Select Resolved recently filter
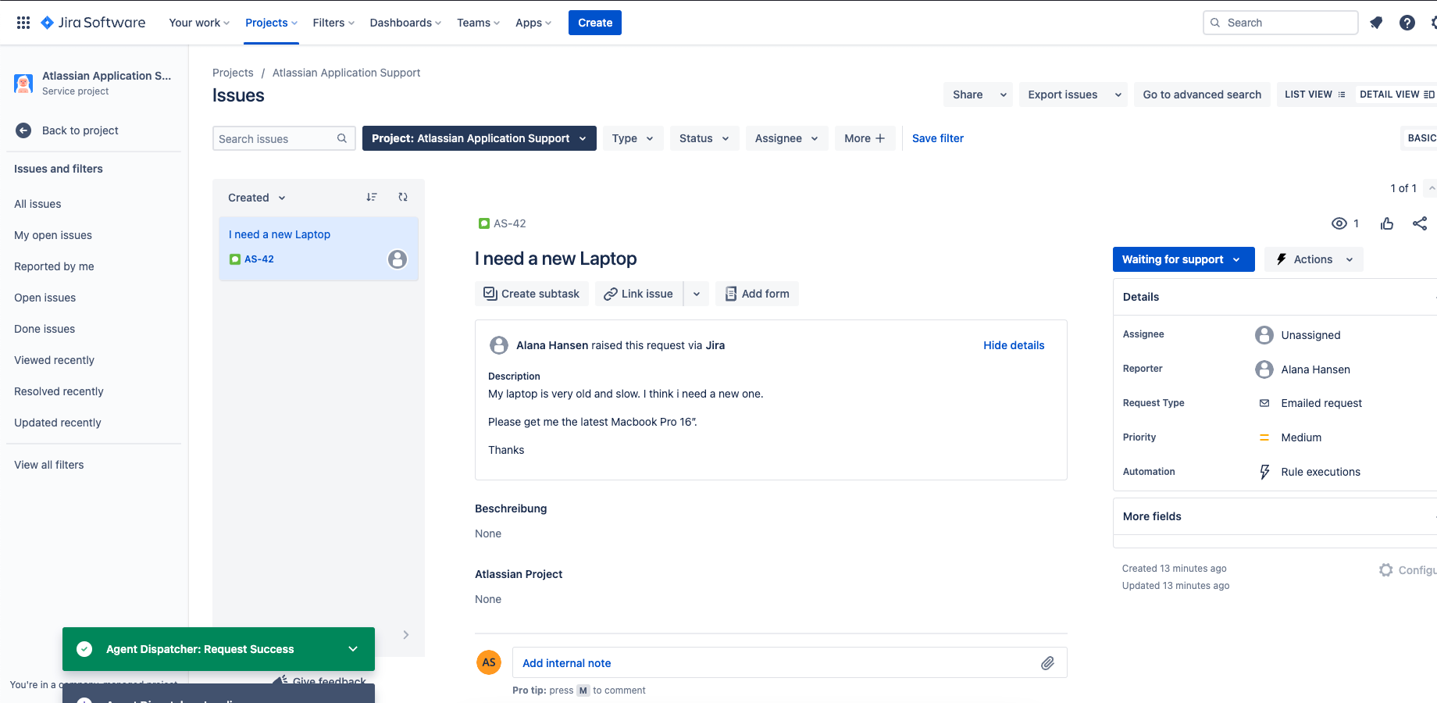 (59, 391)
